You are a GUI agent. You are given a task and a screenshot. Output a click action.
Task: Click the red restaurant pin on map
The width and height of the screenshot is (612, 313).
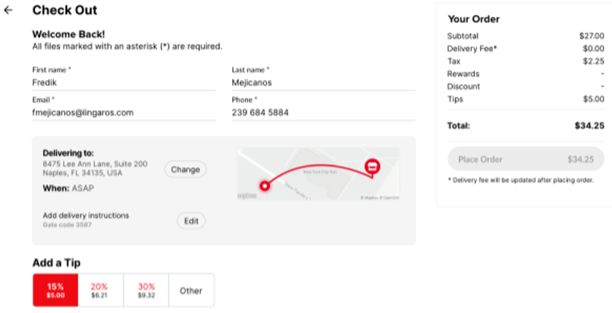pos(372,166)
